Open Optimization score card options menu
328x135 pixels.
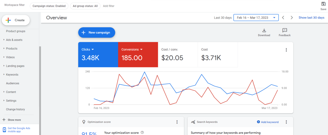[177, 122]
